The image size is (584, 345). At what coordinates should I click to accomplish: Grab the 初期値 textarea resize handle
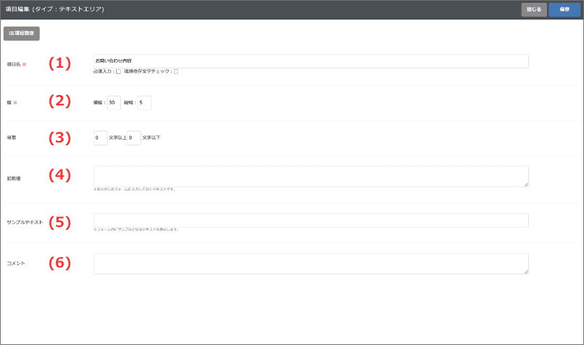[x=526, y=184]
